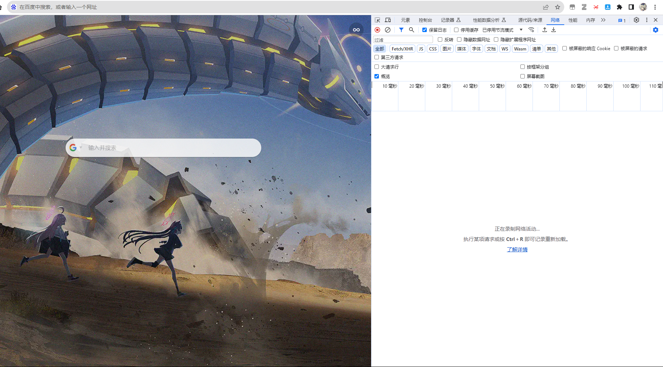Bookmark this tab with star icon
The width and height of the screenshot is (663, 367).
(x=558, y=7)
